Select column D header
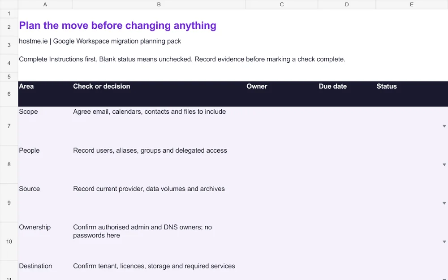448x280 pixels. click(347, 4)
